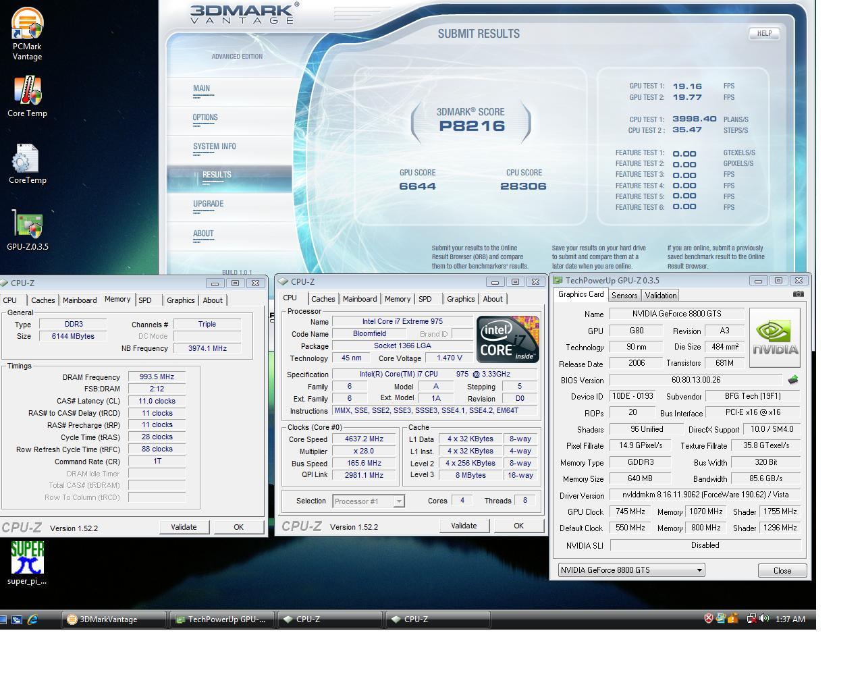Open Graphics tab in CPU-Z CPU window
The image size is (864, 691).
[460, 298]
